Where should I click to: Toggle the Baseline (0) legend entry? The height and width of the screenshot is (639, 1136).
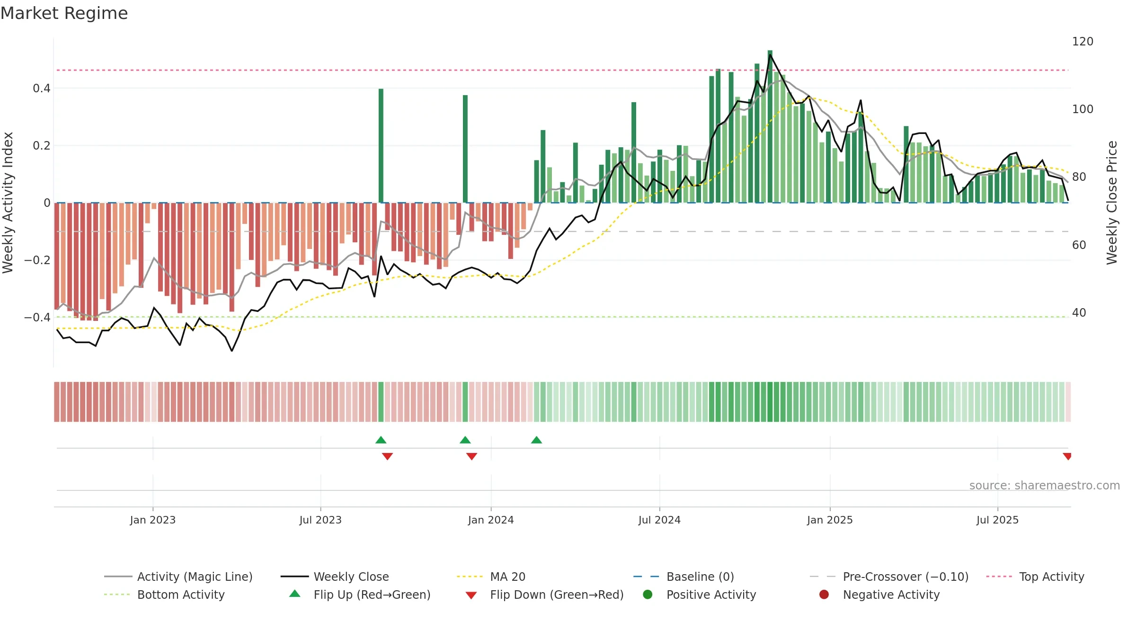point(683,577)
